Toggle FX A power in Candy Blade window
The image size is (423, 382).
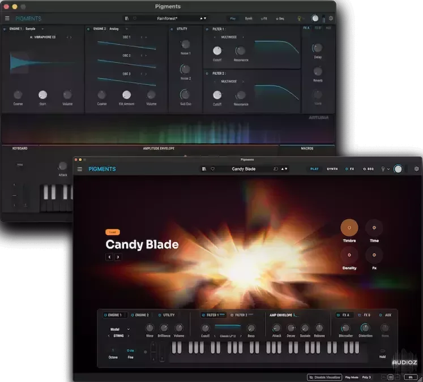(338, 315)
